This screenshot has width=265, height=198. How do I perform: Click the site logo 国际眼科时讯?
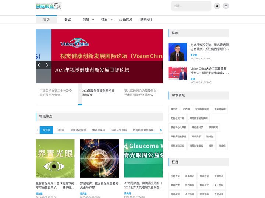(49, 6)
